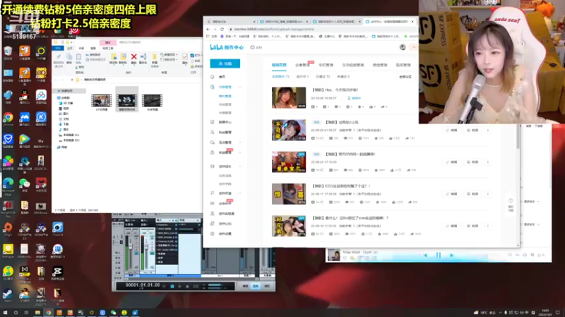Click the album cover in the music player
The height and width of the screenshot is (317, 565).
(333, 255)
